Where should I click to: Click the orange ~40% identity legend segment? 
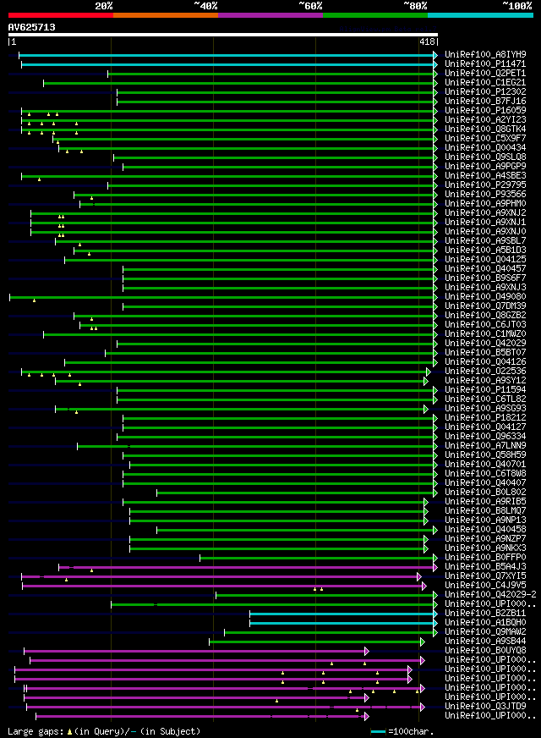(166, 15)
